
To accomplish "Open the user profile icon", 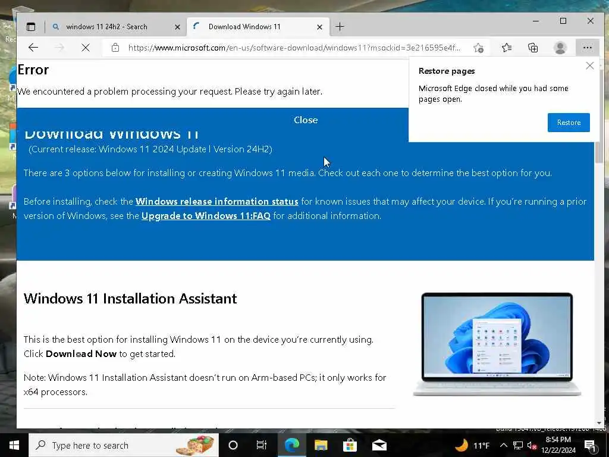I will (x=560, y=48).
